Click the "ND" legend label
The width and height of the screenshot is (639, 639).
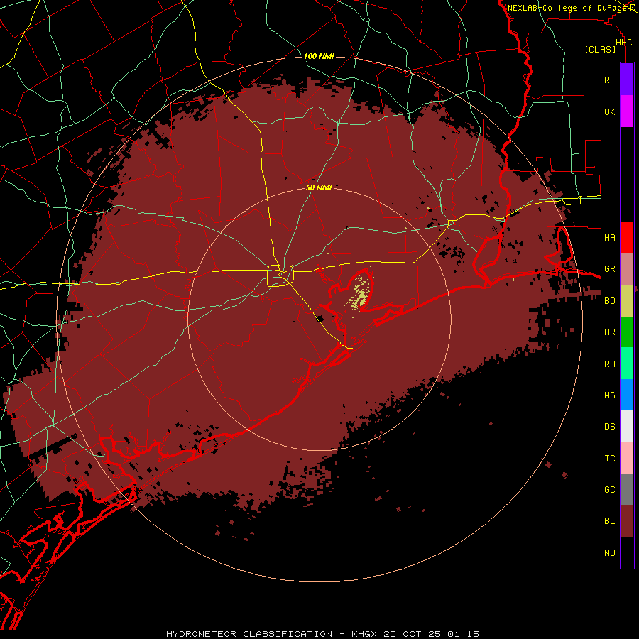609,553
